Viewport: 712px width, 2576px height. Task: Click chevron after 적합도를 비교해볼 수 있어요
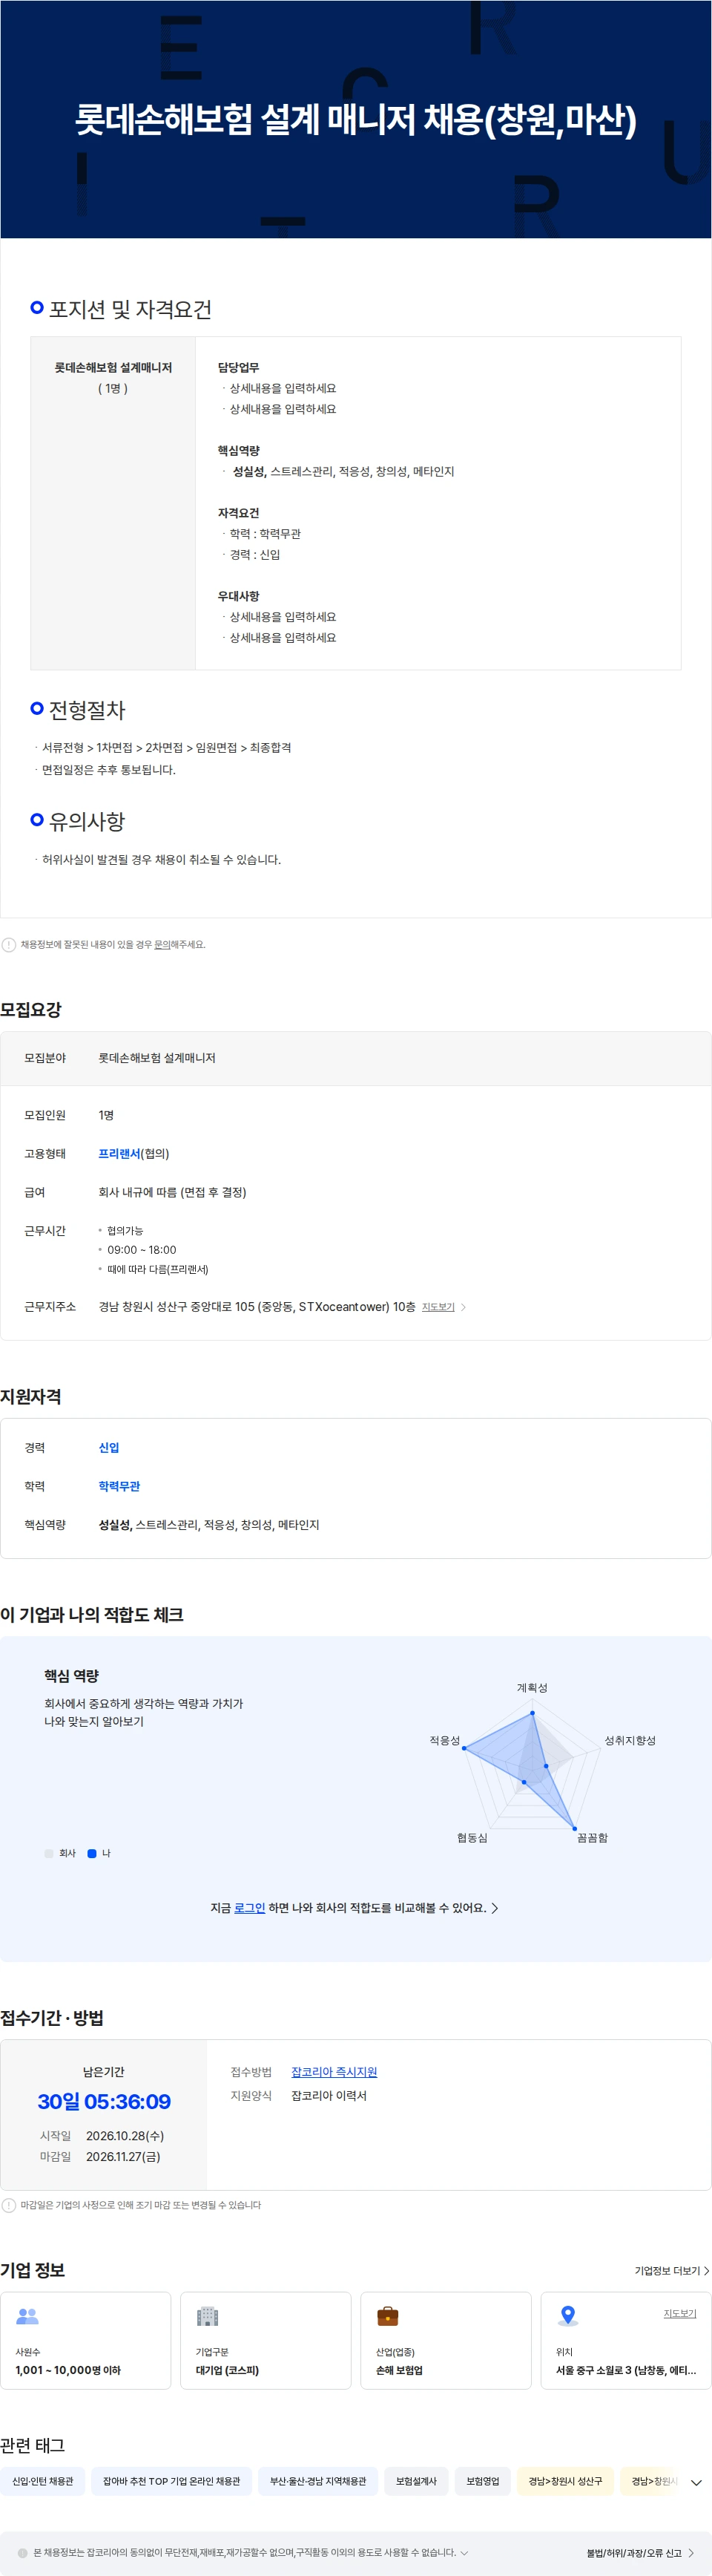click(494, 1907)
